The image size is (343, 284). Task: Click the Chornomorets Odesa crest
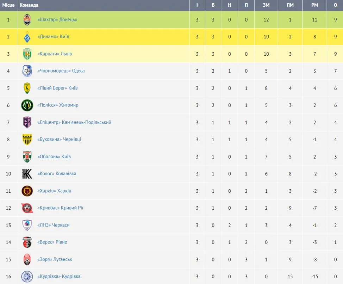pyautogui.click(x=27, y=71)
